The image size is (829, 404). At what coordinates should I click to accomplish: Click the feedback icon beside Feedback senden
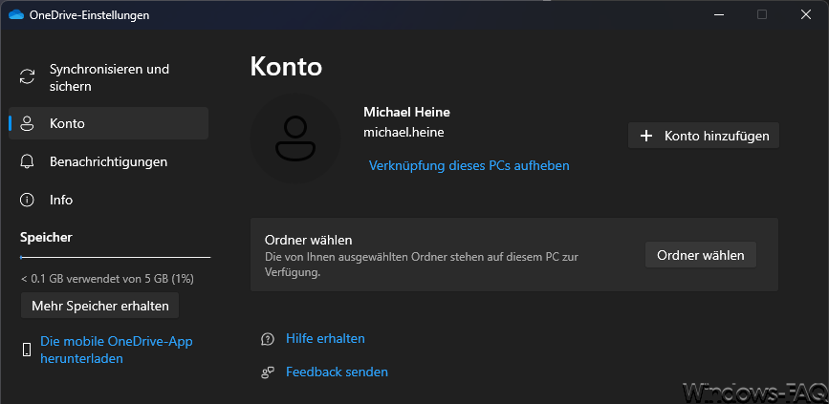point(268,372)
